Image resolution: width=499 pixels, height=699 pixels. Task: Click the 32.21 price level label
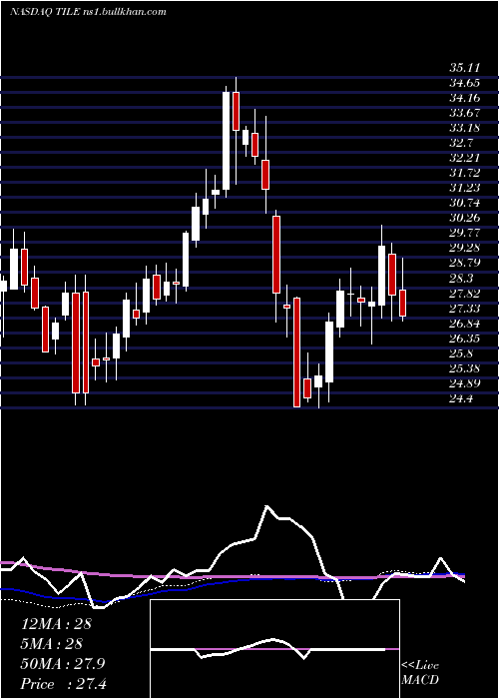tap(464, 158)
